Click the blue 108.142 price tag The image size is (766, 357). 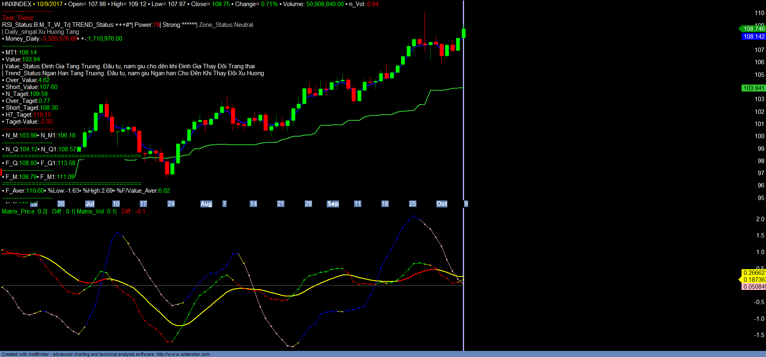754,37
